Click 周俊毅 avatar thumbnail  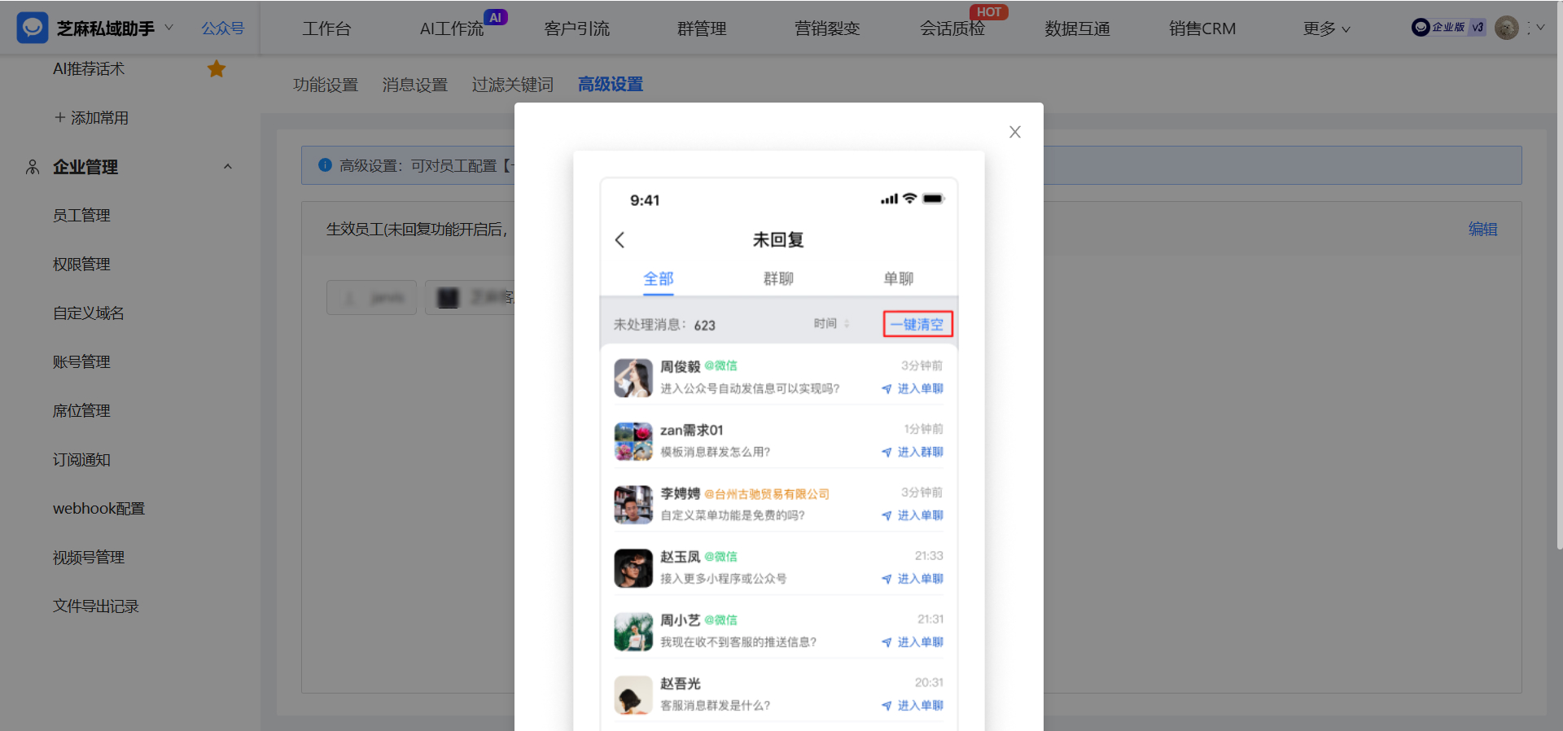[x=633, y=378]
